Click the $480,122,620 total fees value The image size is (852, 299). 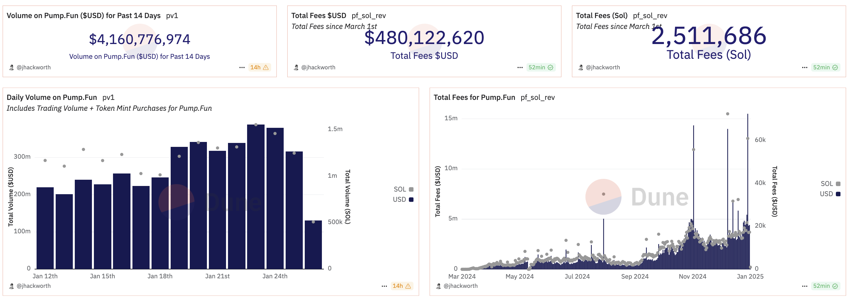[x=424, y=38]
